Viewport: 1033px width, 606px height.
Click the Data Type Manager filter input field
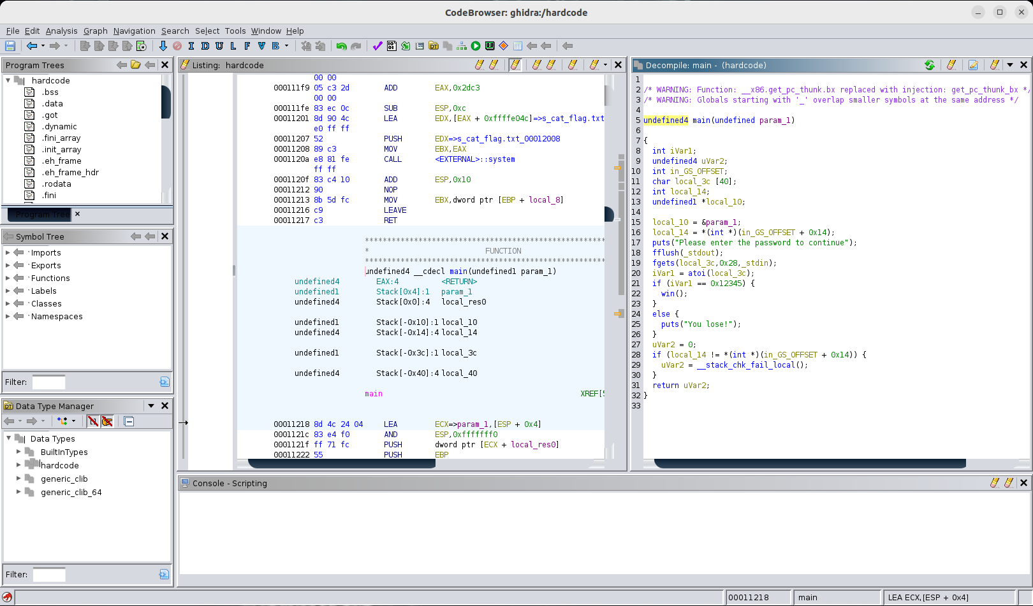[48, 575]
